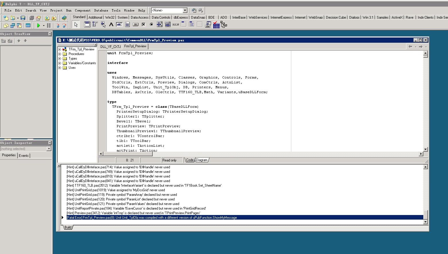
Task: Switch to the DLL_YF_CXTJ editor tab
Action: (110, 46)
